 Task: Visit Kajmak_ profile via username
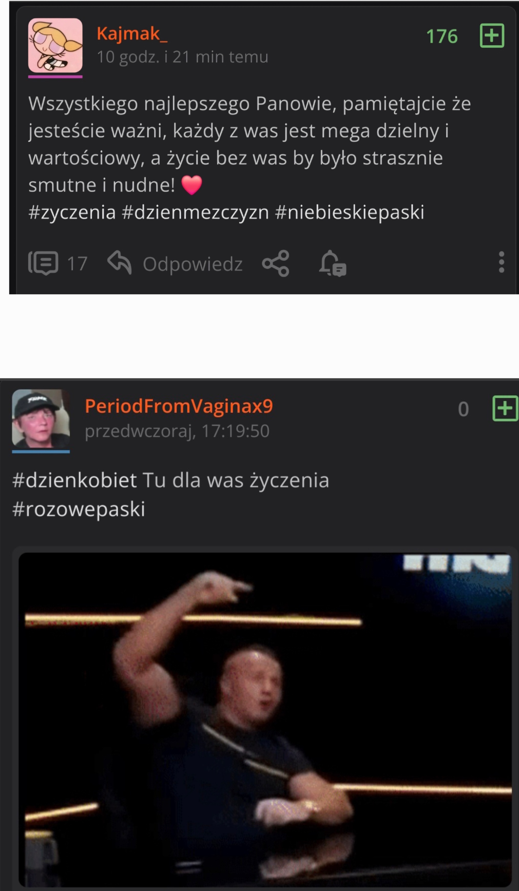coord(132,34)
